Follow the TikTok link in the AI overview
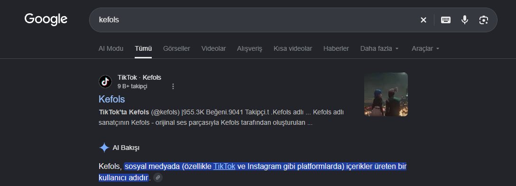This screenshot has height=186, width=516. click(x=224, y=167)
